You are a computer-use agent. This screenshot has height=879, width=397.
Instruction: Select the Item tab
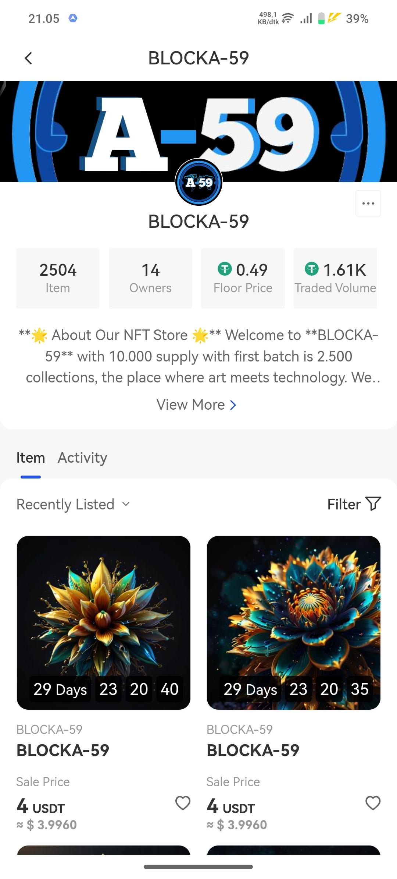[31, 458]
